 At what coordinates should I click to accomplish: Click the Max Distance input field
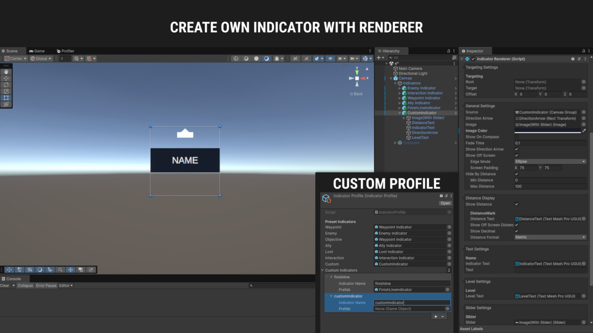pyautogui.click(x=549, y=186)
